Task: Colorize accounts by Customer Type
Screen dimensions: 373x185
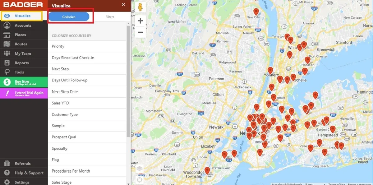Action: coord(87,114)
